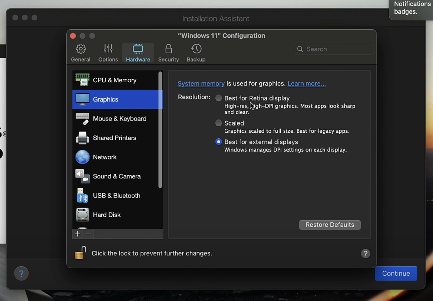Image resolution: width=433 pixels, height=301 pixels.
Task: Click the Sound & Camera icon
Action: 82,176
